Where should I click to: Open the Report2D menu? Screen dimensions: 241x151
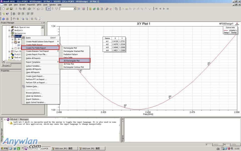click(31, 5)
